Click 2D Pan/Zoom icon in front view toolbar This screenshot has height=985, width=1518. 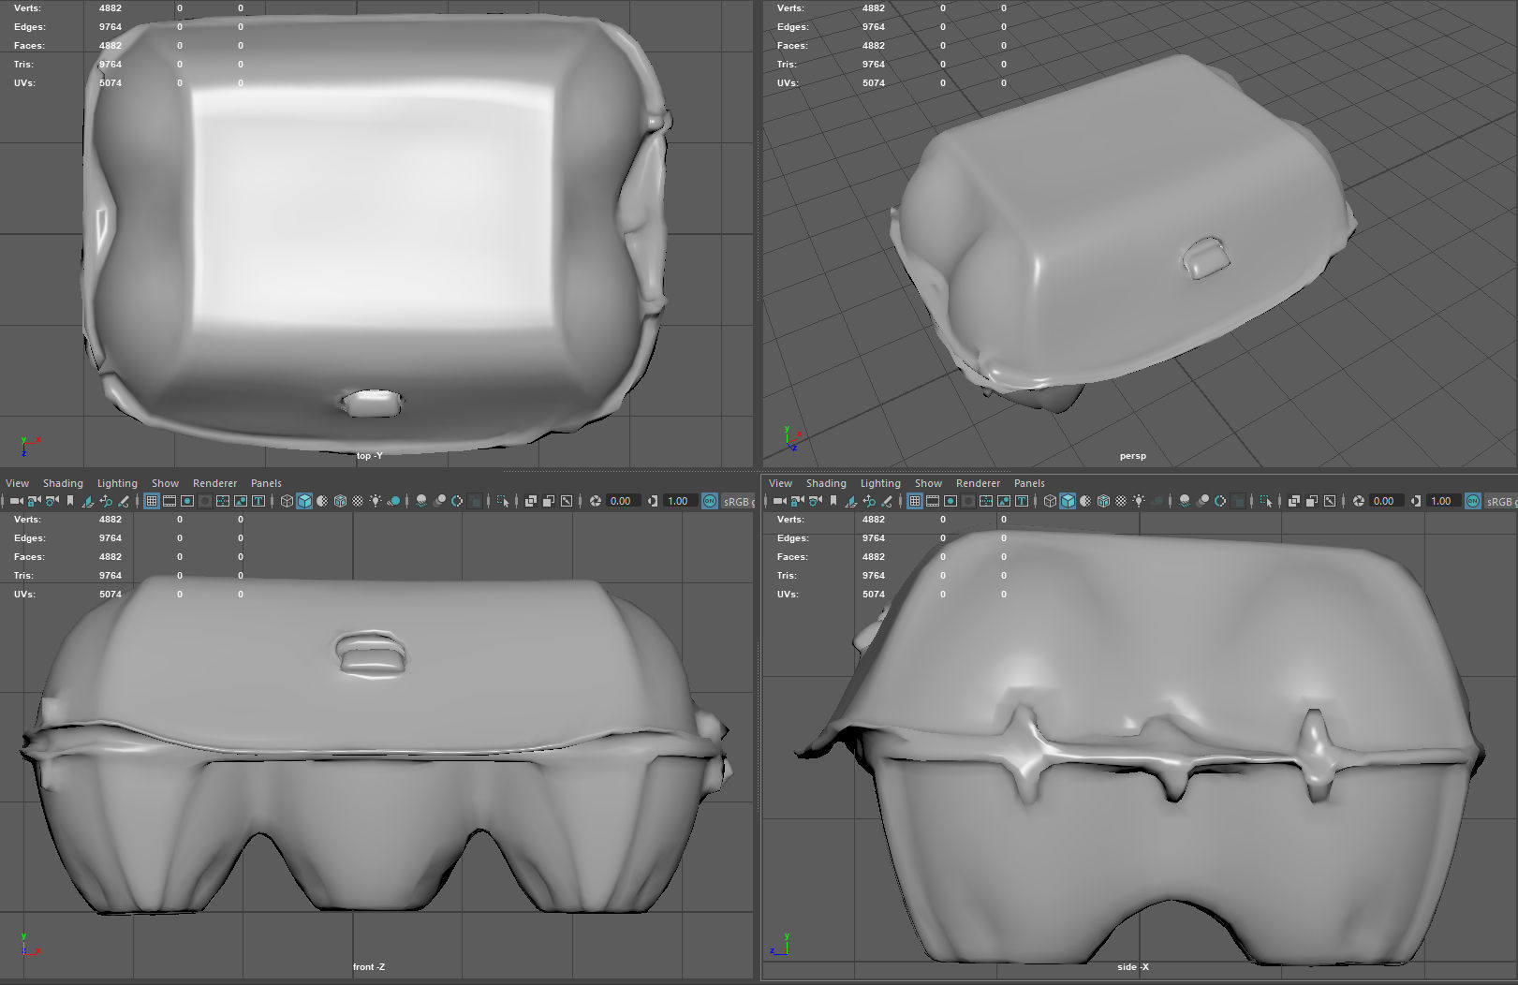tap(106, 501)
